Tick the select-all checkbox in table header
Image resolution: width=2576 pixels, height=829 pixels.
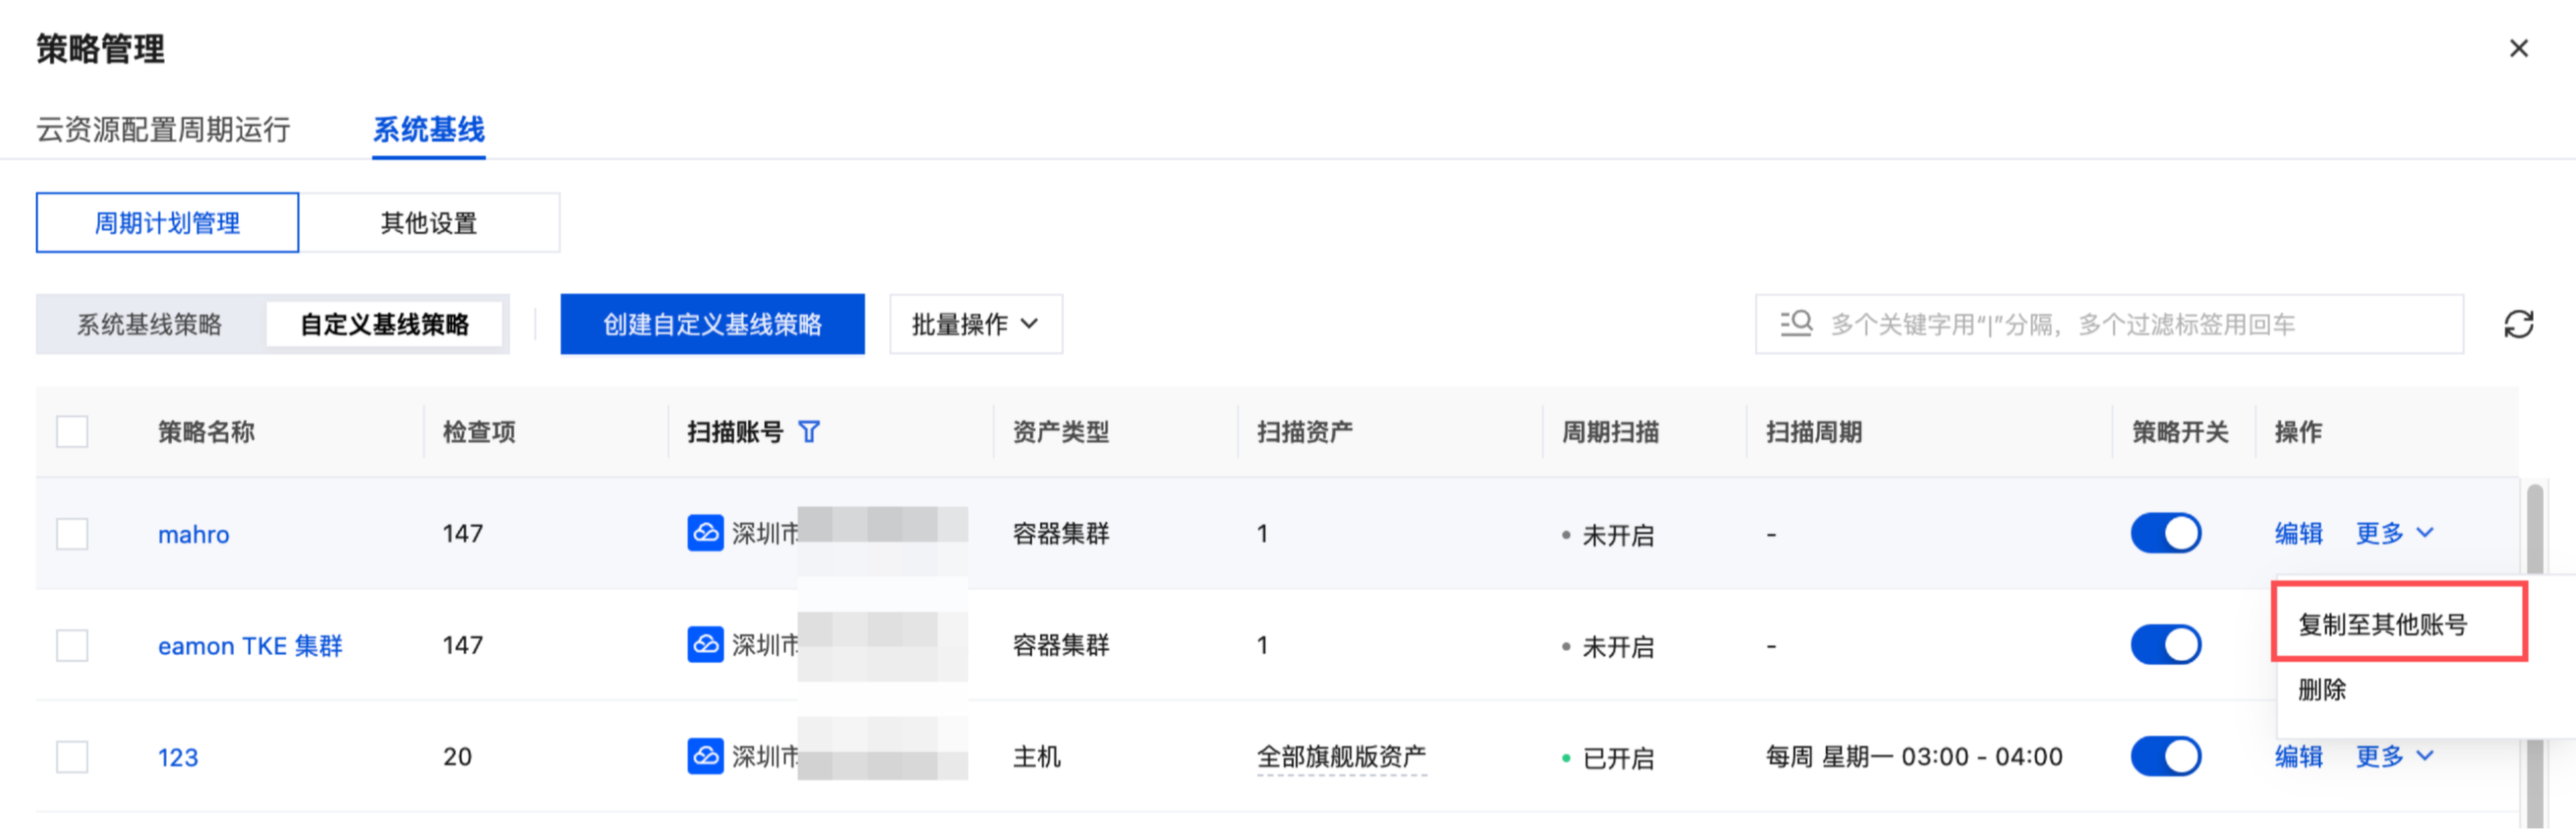point(72,432)
